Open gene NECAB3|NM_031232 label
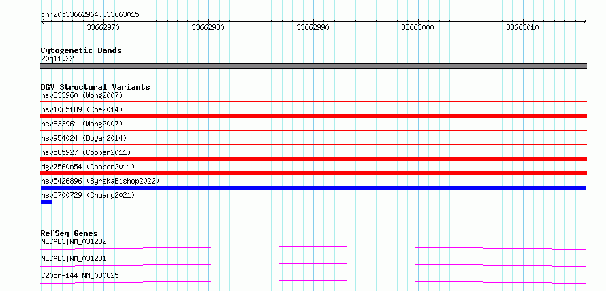 [x=74, y=241]
